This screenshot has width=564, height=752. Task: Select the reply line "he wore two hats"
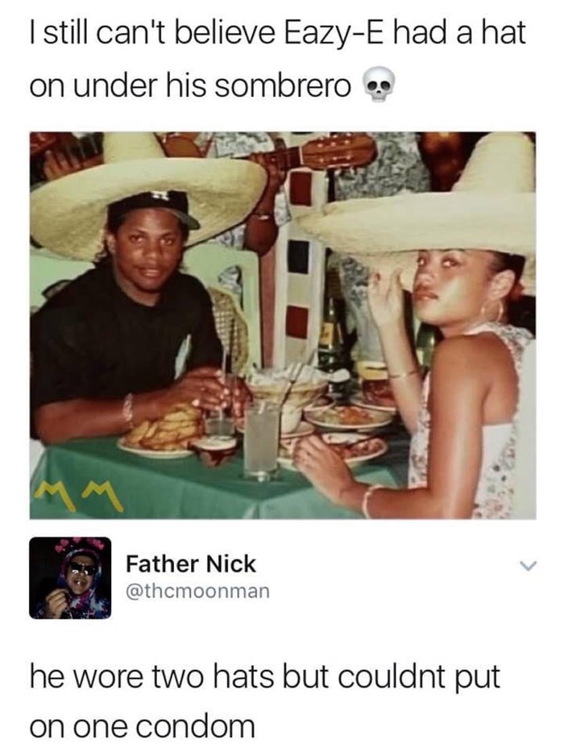click(x=161, y=675)
